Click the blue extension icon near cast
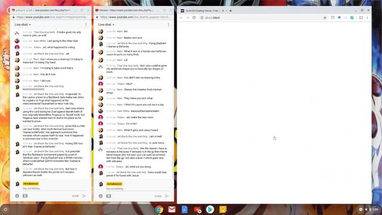Screen dimensions: 382x215 pyautogui.click(x=352, y=17)
